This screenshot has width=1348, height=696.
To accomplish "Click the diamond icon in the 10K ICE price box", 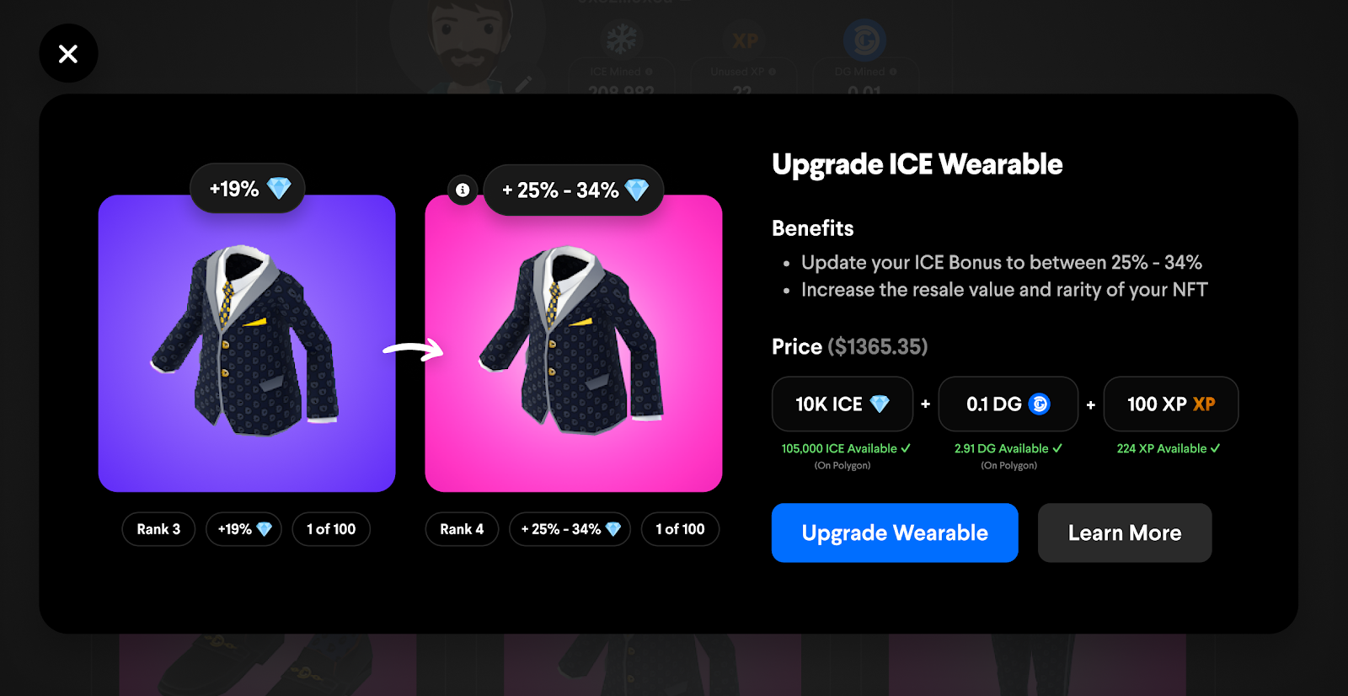I will [880, 404].
